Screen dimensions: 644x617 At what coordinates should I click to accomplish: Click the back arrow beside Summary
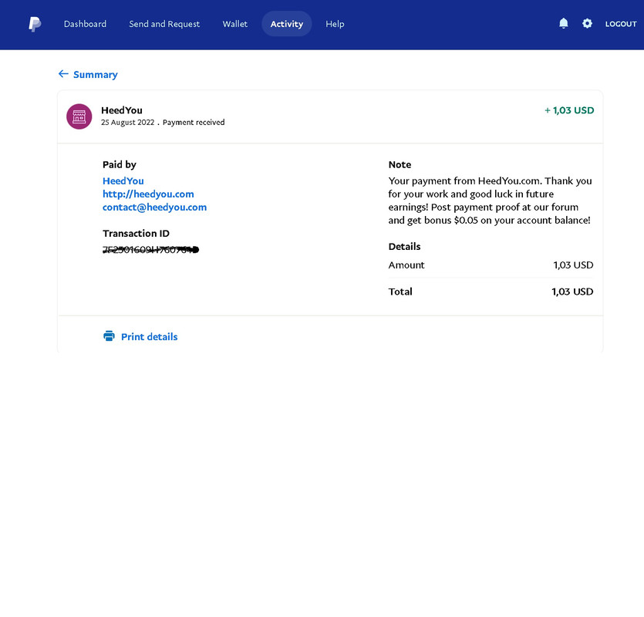[x=63, y=74]
